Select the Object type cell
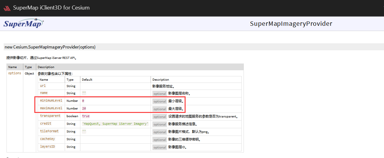 click(x=29, y=74)
